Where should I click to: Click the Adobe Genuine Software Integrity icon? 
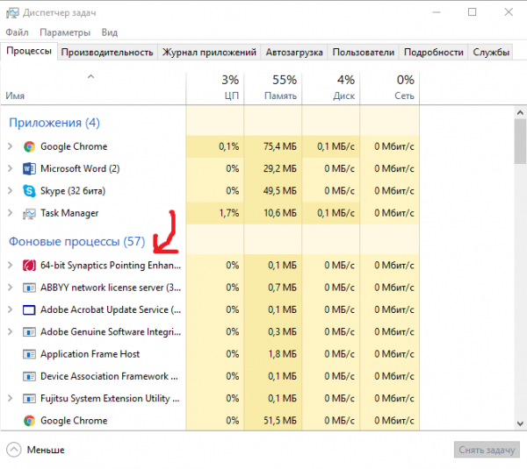29,332
